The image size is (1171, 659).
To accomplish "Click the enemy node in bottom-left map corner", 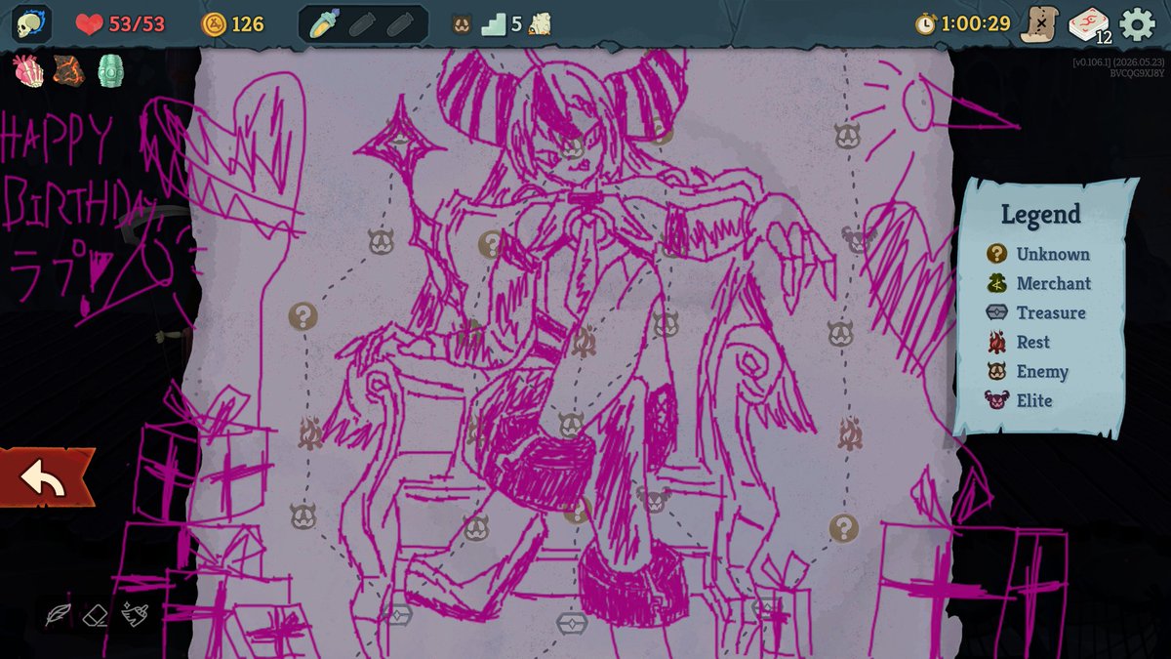I will [303, 516].
